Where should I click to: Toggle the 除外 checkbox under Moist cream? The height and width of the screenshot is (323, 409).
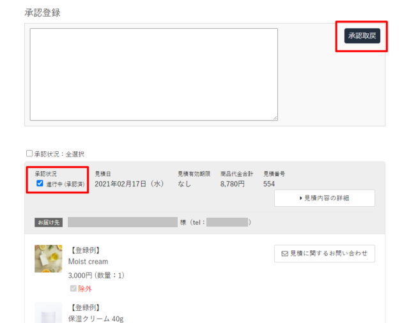[73, 289]
